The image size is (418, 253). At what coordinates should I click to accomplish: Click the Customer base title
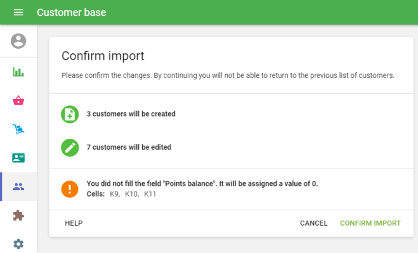72,12
